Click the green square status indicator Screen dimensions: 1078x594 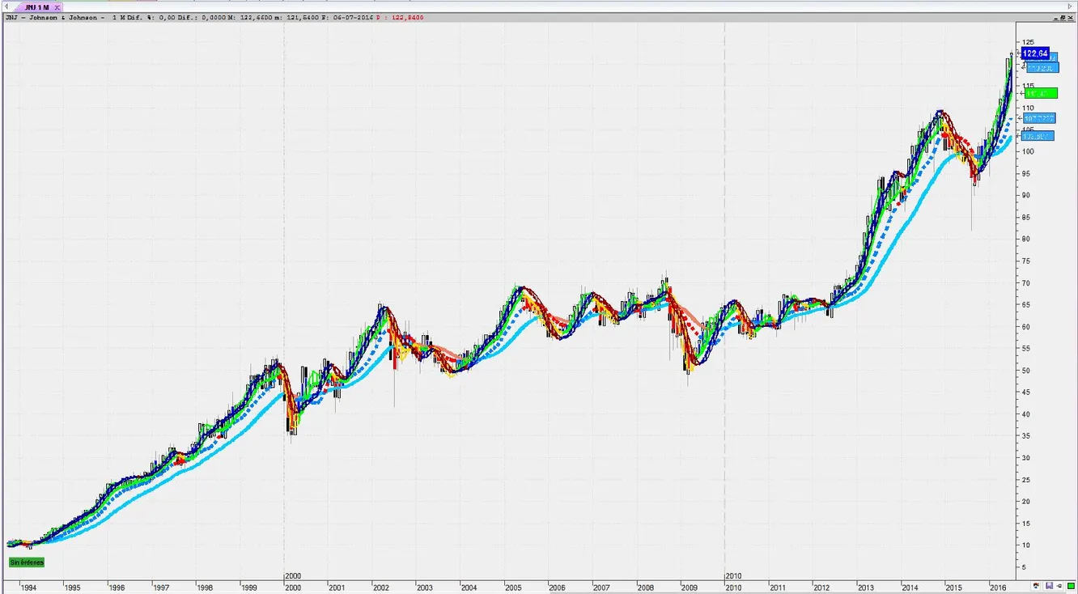click(1070, 585)
